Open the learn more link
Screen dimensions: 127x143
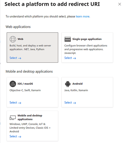click(82, 17)
